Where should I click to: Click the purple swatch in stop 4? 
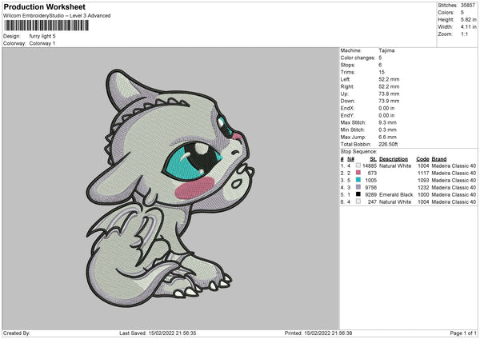coord(358,187)
